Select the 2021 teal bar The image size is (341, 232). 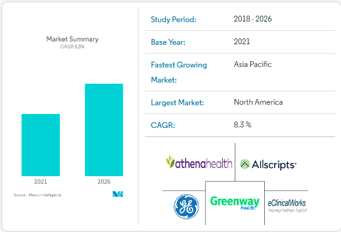pos(41,145)
